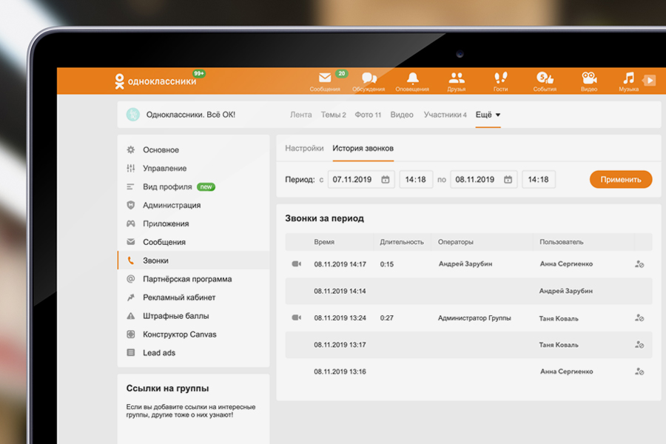Click the video camera icon on the 14:17 call row
The height and width of the screenshot is (444, 666).
(297, 264)
